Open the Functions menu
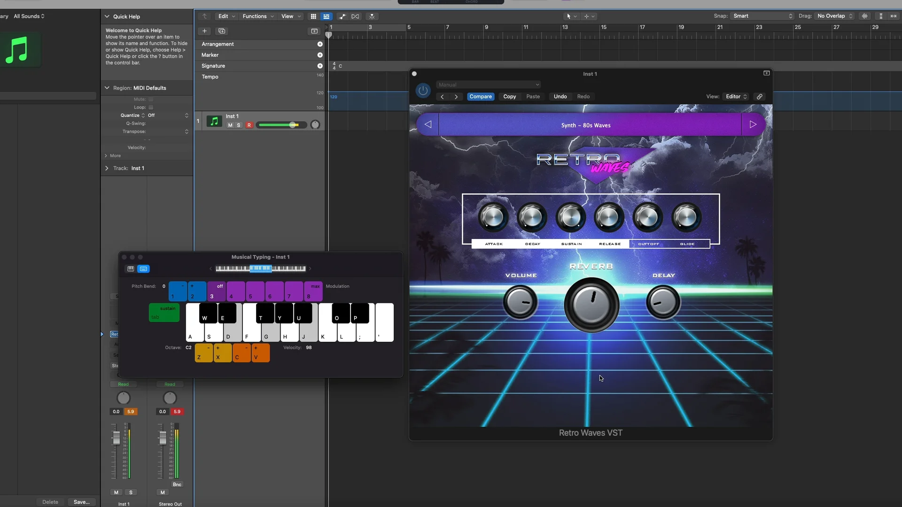The height and width of the screenshot is (507, 902). coord(258,16)
